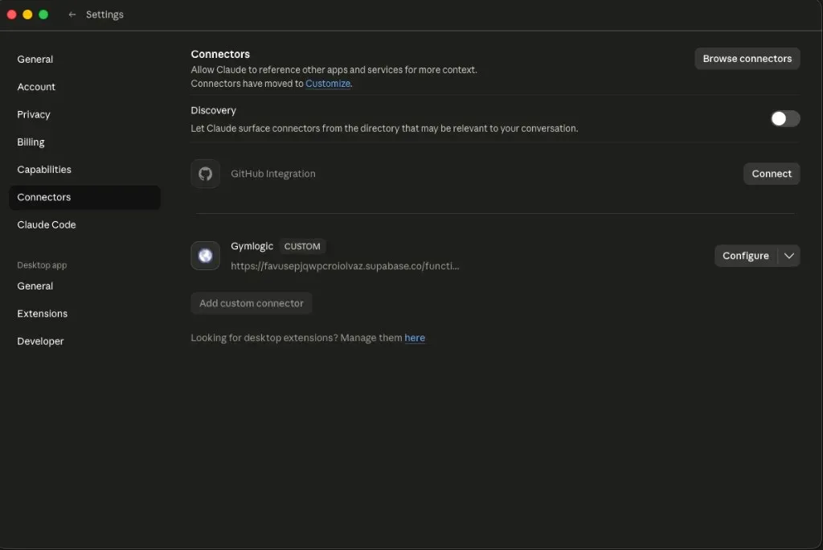
Task: Click the Gymlogic connector name
Action: point(252,246)
